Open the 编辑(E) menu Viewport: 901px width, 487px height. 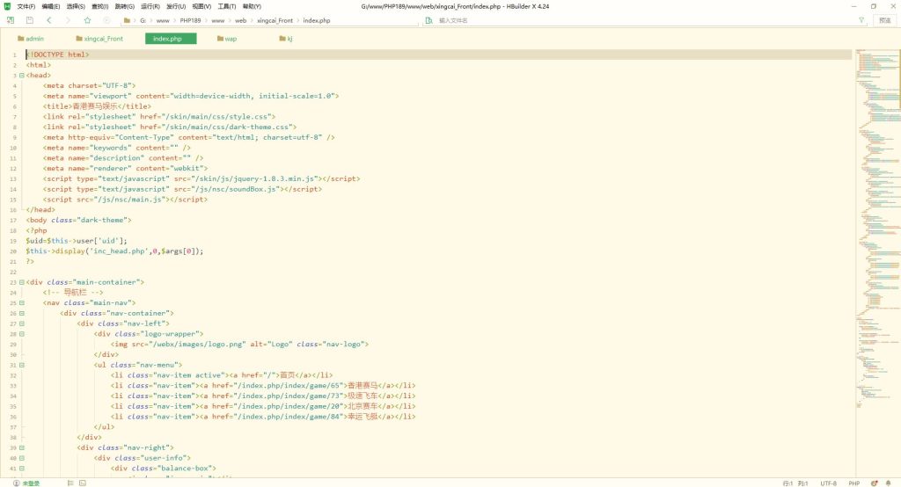[x=50, y=6]
